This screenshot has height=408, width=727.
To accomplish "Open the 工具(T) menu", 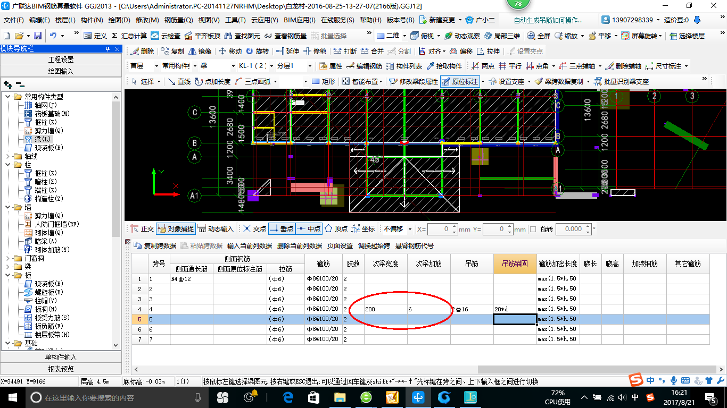I will [235, 20].
